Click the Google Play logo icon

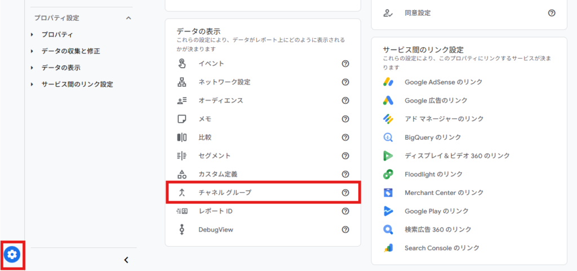click(388, 211)
